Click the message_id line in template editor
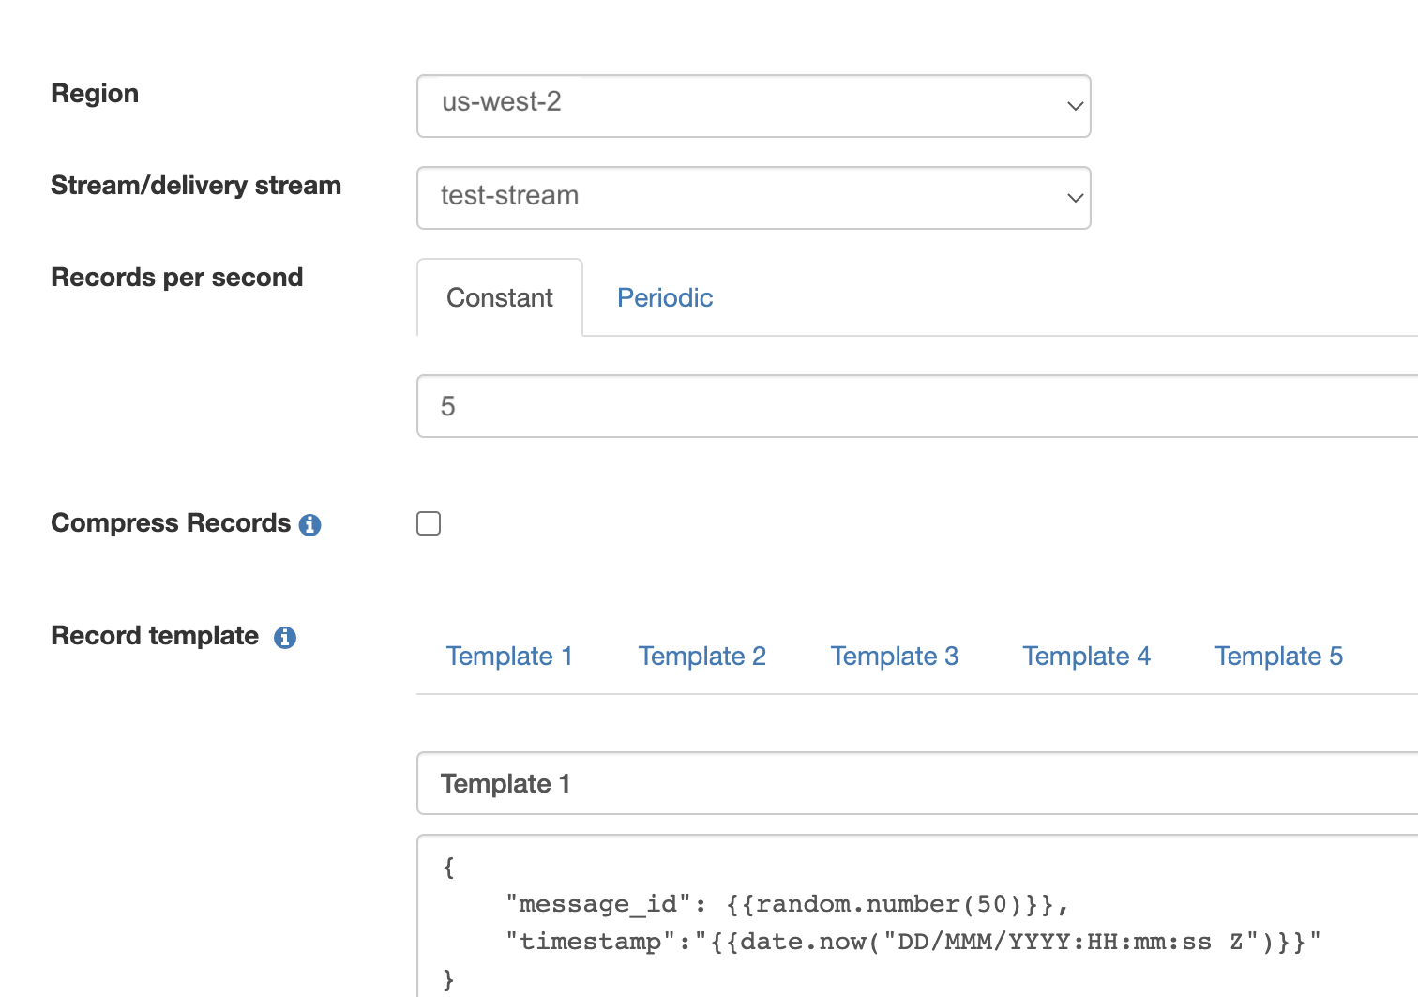The image size is (1418, 997). pyautogui.click(x=788, y=904)
